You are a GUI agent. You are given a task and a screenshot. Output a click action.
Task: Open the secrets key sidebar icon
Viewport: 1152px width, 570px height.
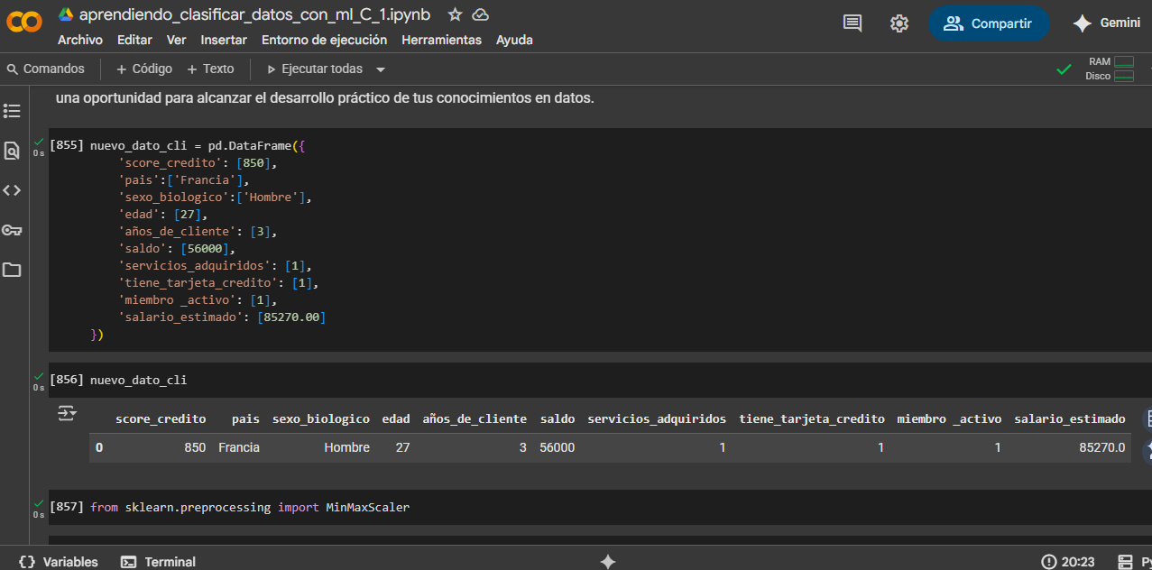click(12, 230)
